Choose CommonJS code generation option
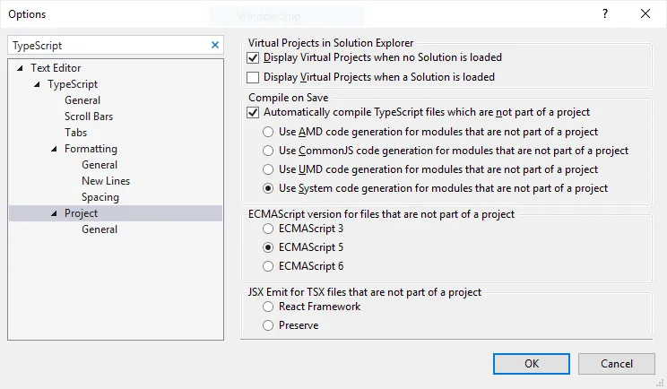667x389 pixels. coord(268,151)
